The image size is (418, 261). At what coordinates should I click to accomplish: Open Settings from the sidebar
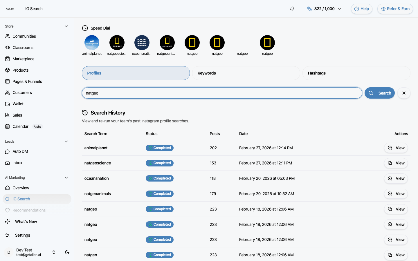click(x=23, y=235)
